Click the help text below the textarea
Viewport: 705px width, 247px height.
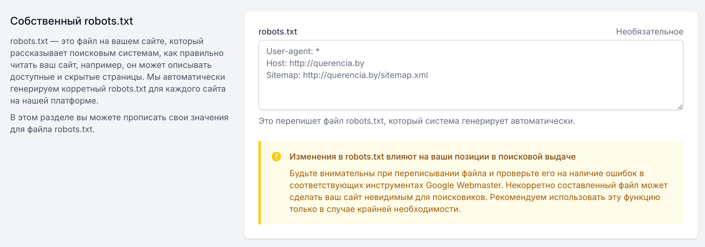click(416, 121)
